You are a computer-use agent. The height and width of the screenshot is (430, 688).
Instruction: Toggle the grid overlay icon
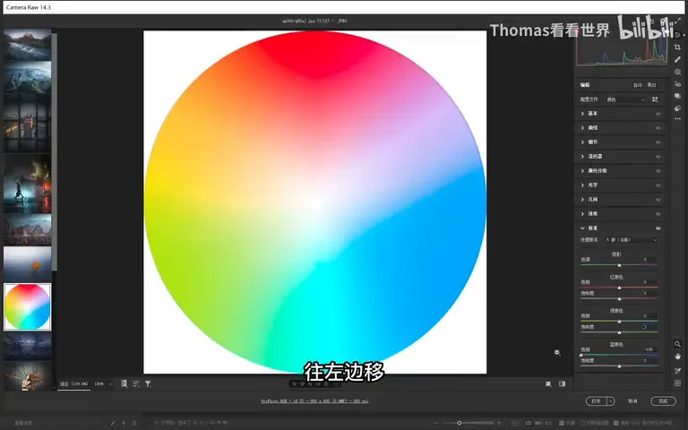coord(677,383)
